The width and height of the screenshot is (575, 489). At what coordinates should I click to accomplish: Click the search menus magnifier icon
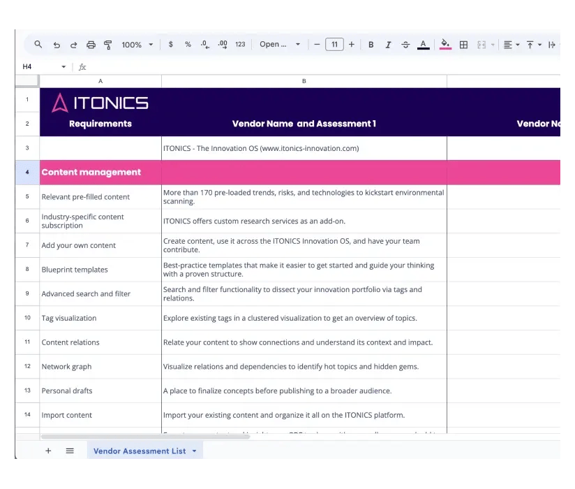coord(38,45)
